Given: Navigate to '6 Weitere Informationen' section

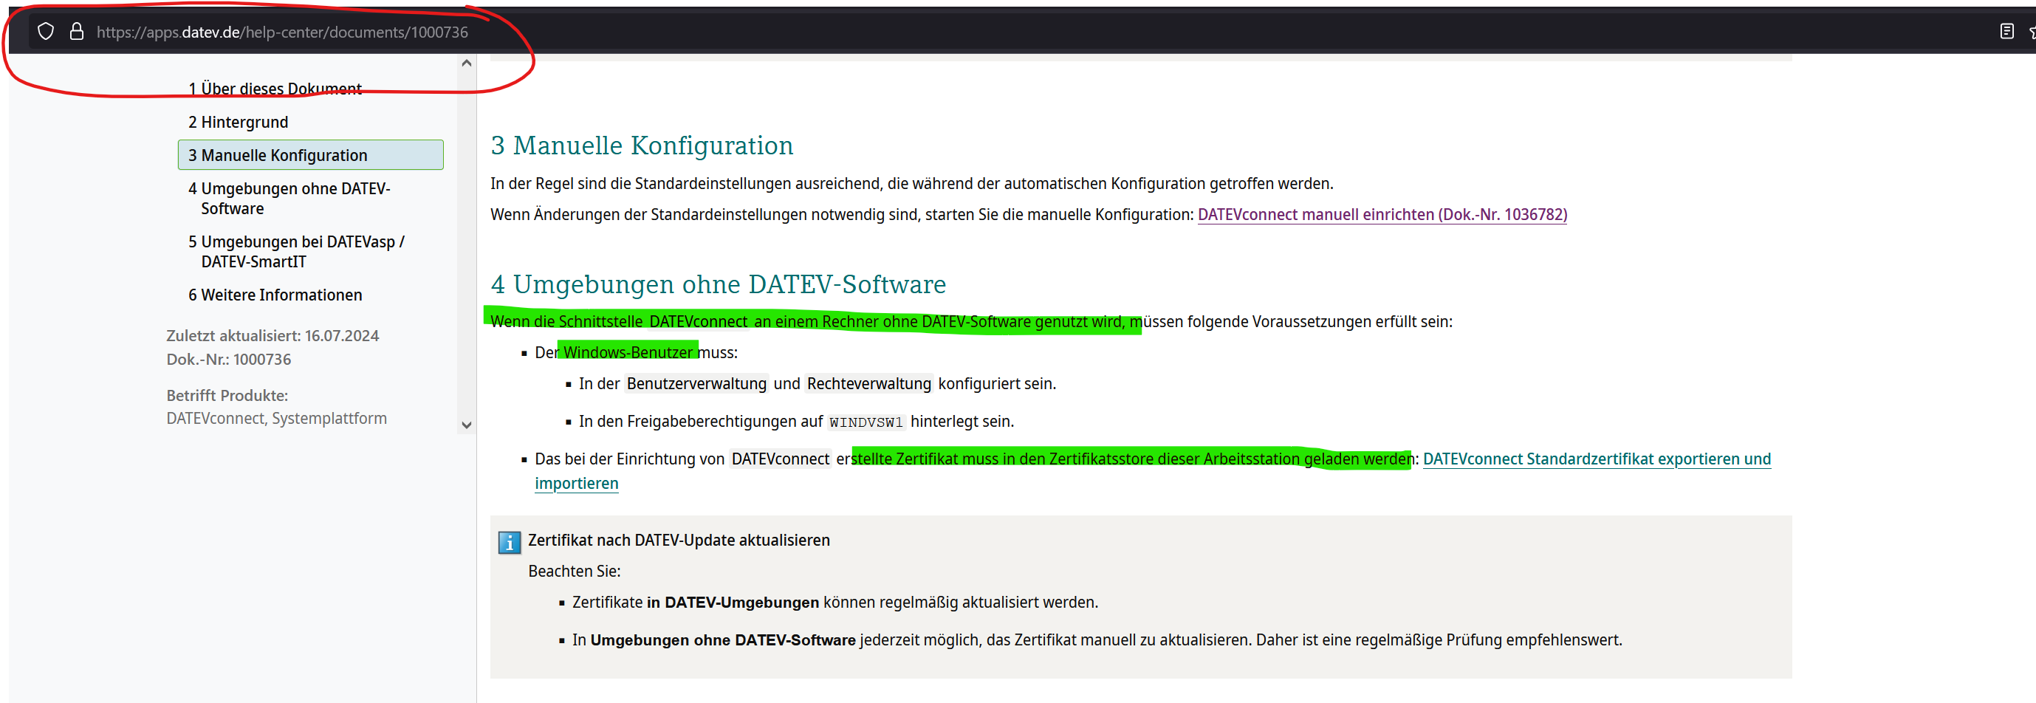Looking at the screenshot, I should (274, 295).
